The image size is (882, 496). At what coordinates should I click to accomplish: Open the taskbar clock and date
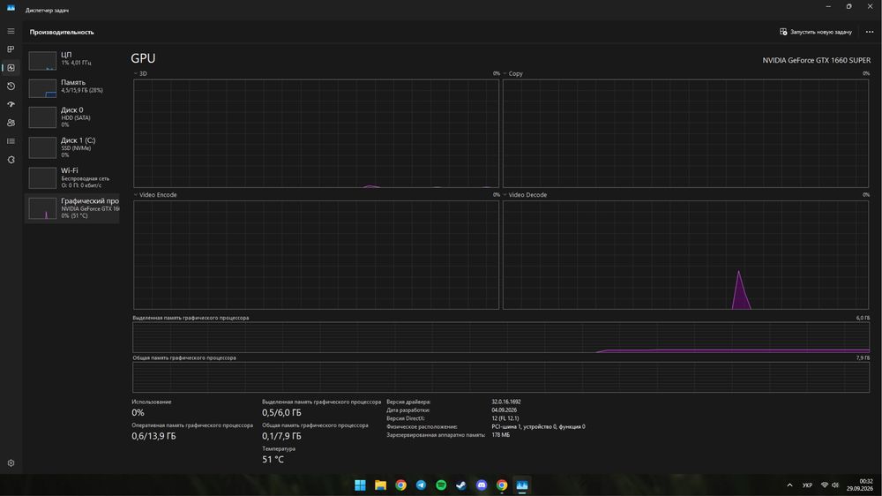[859, 485]
